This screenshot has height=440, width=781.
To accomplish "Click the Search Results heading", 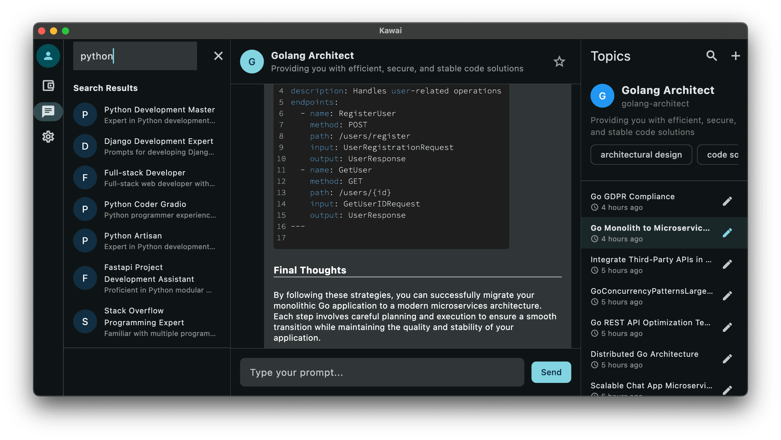I will point(105,88).
